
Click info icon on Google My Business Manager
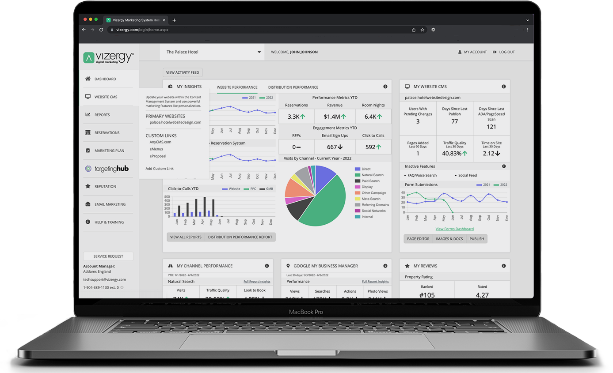(385, 266)
